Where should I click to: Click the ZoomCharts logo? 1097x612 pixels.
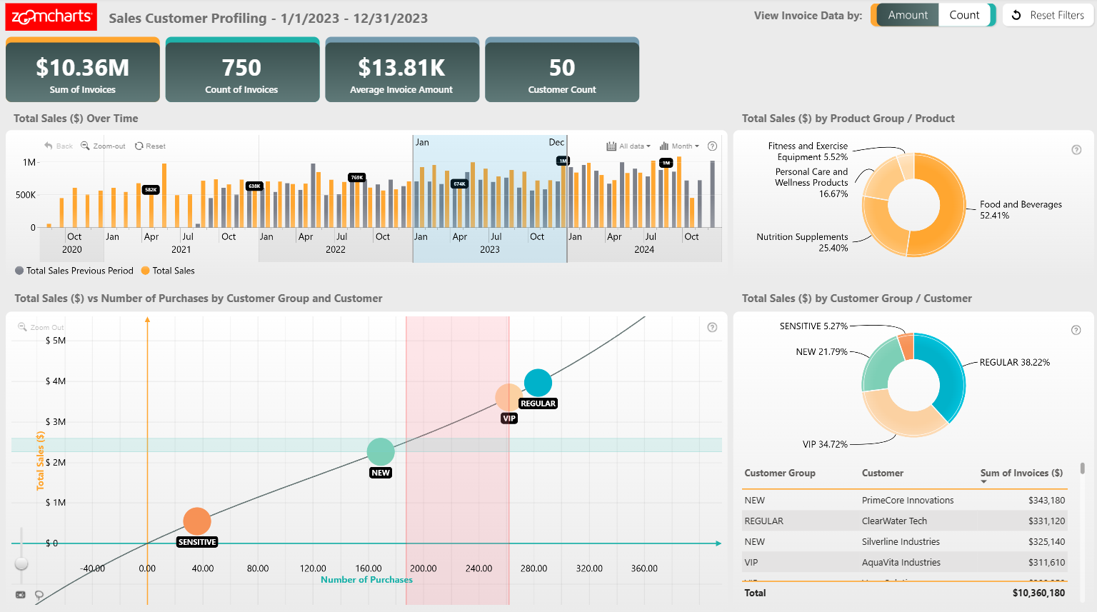51,16
